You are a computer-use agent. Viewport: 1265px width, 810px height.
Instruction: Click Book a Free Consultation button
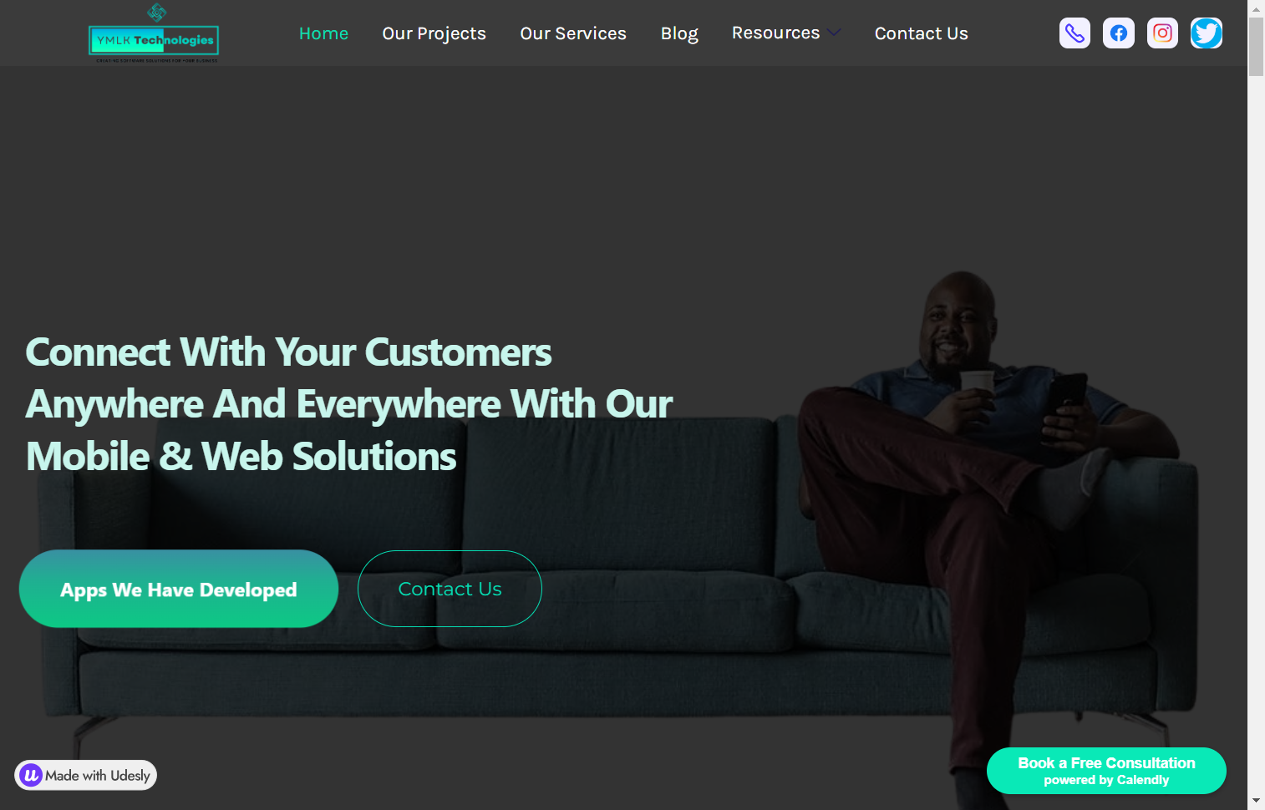tap(1106, 771)
